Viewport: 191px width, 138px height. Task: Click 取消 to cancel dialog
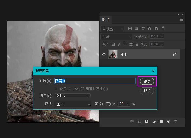pyautogui.click(x=147, y=91)
